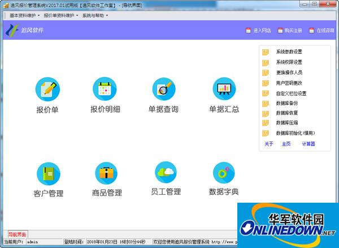Click the 商品管理 label text
The height and width of the screenshot is (248, 339).
(107, 193)
